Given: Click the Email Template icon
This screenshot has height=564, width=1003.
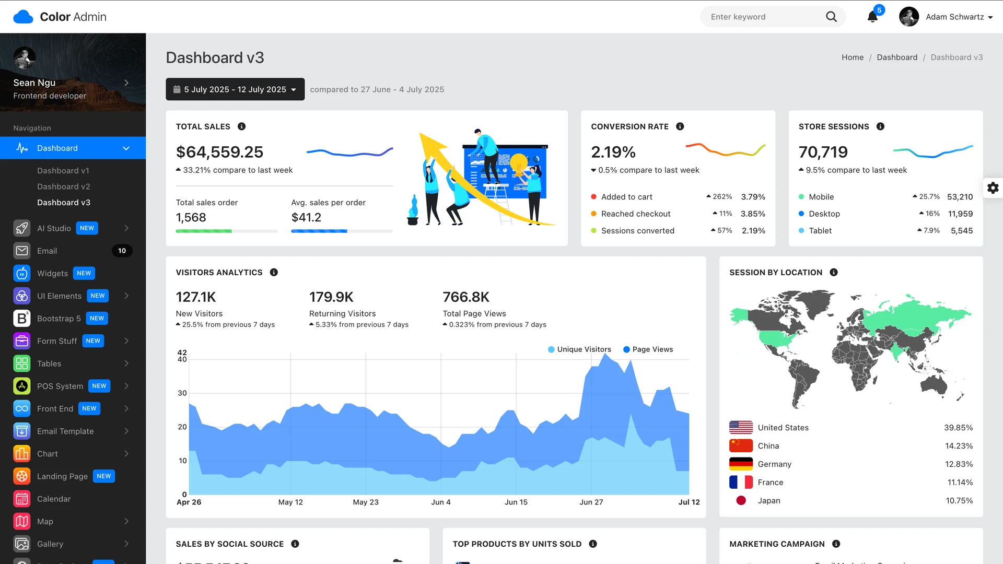Looking at the screenshot, I should [x=22, y=431].
